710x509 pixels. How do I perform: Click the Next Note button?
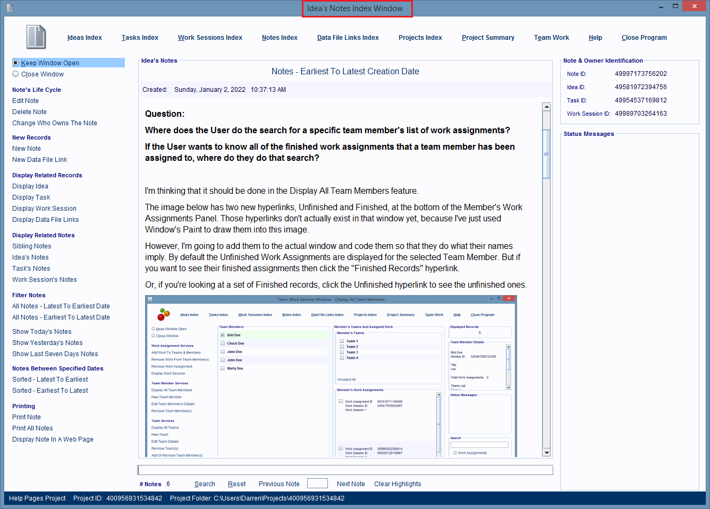351,484
